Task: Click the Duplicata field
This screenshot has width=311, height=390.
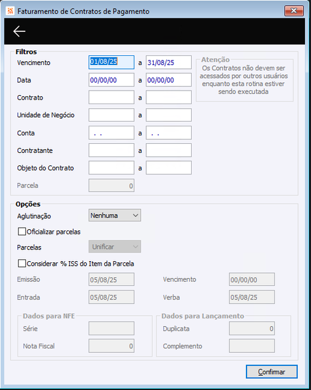Action: [x=252, y=328]
